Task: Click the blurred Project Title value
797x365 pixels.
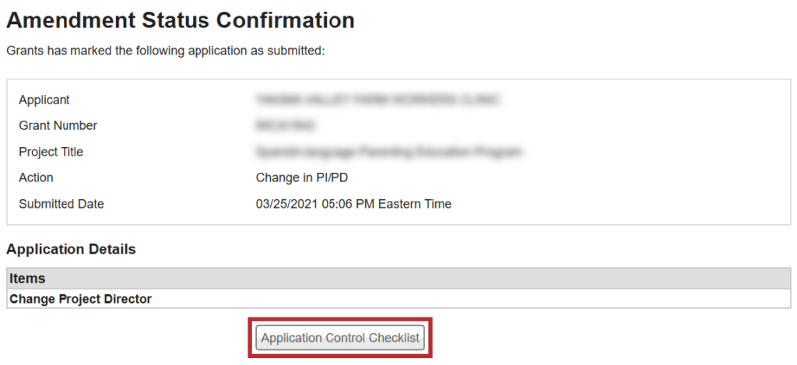Action: pyautogui.click(x=388, y=152)
